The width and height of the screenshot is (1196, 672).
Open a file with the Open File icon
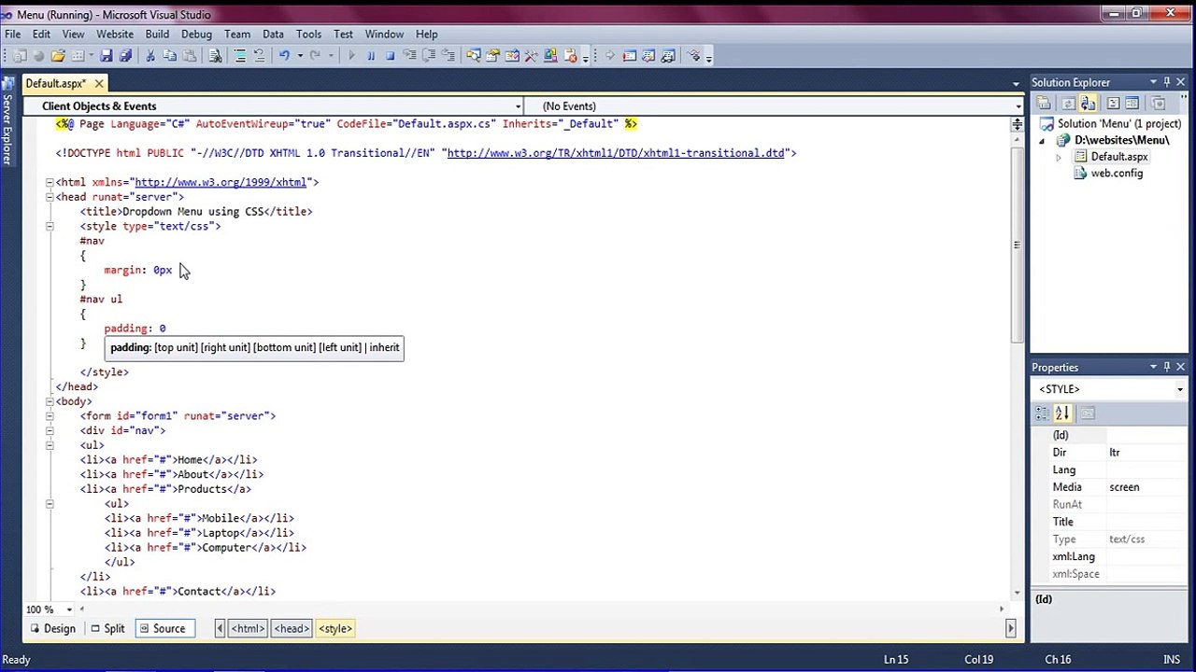tap(58, 56)
